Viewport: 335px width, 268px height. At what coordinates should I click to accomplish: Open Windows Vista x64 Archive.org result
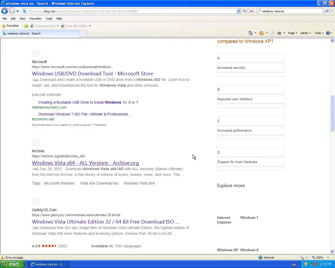click(85, 163)
